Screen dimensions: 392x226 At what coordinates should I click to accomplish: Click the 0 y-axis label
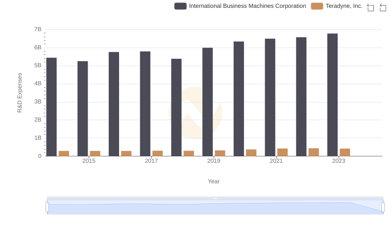tap(40, 156)
